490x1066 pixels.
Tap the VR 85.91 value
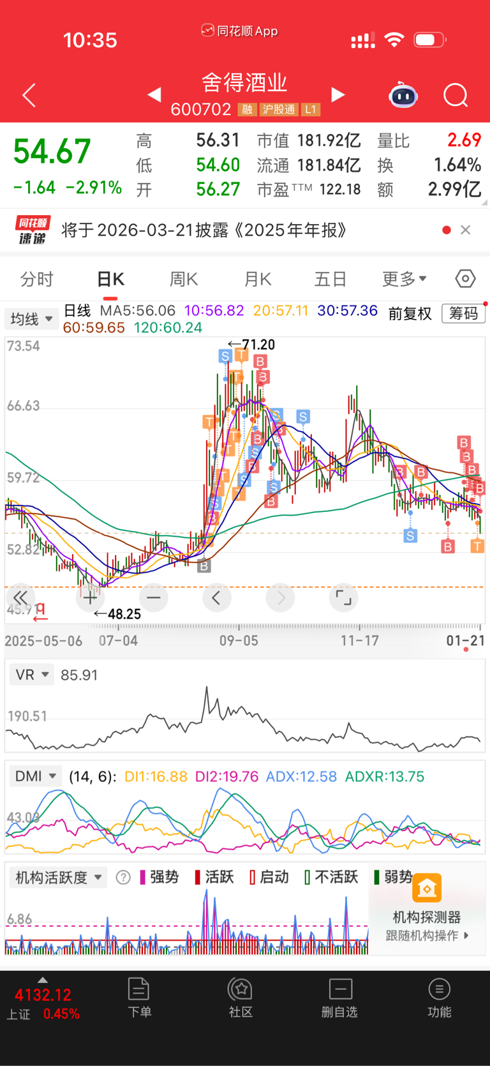click(x=79, y=675)
